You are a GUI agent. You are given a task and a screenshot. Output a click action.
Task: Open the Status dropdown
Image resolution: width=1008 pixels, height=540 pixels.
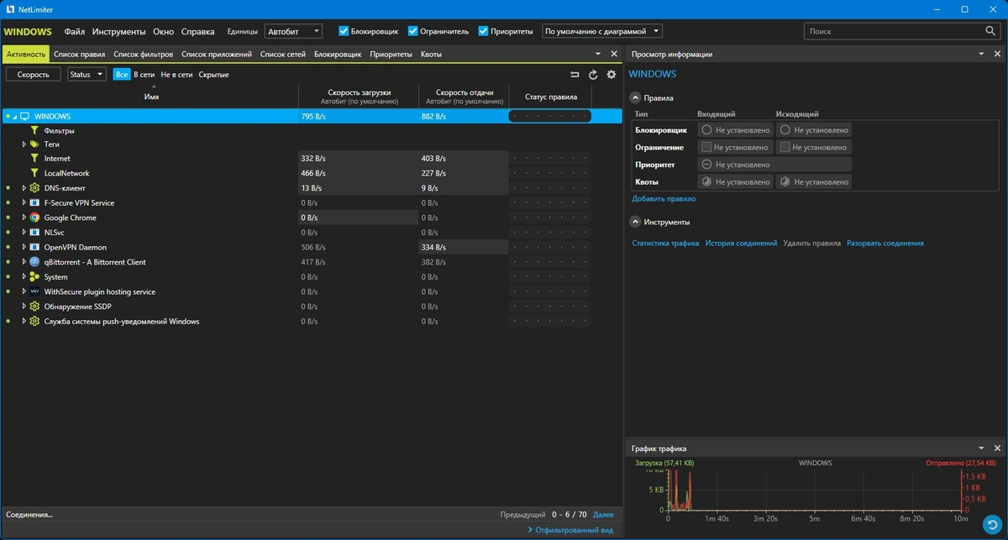click(87, 75)
